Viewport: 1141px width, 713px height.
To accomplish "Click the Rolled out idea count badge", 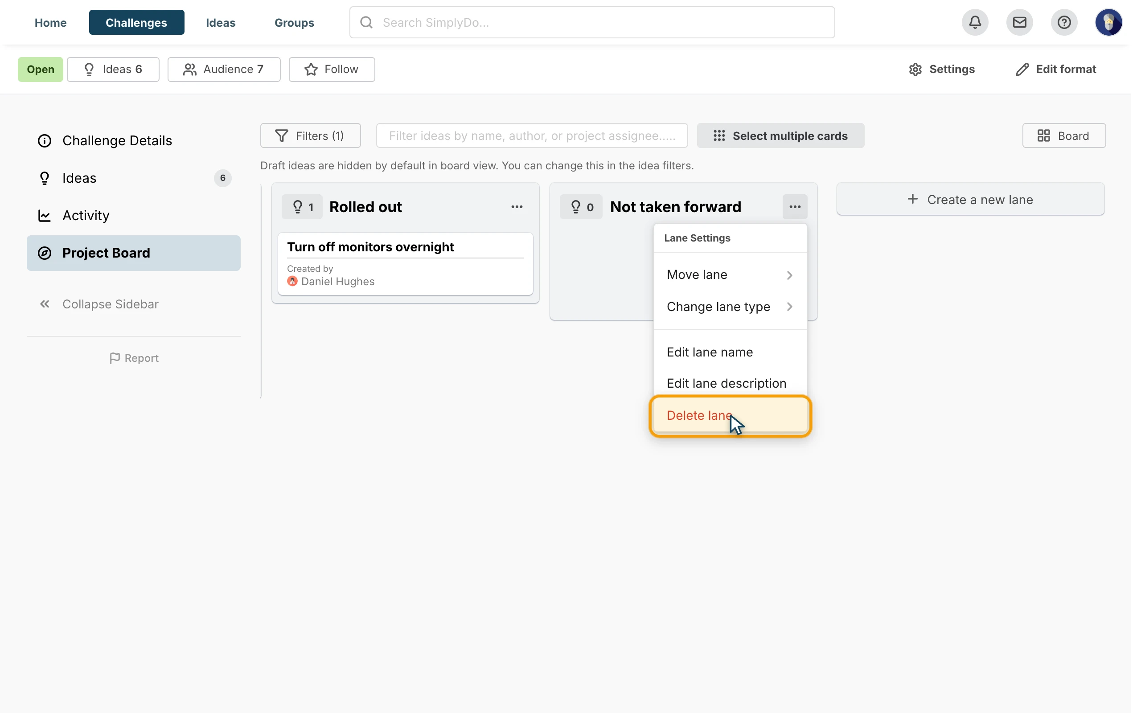I will (x=302, y=206).
